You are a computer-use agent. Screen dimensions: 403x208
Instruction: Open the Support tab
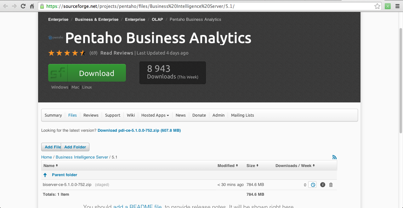click(113, 115)
